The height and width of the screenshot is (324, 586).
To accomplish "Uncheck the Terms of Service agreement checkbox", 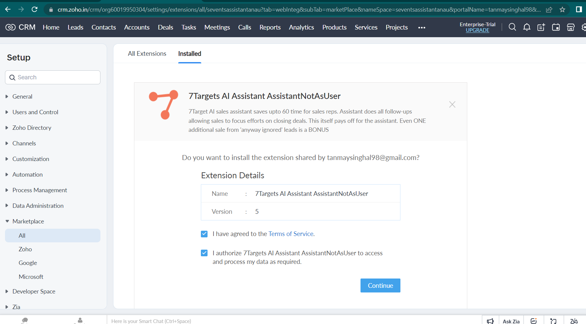I will point(204,234).
